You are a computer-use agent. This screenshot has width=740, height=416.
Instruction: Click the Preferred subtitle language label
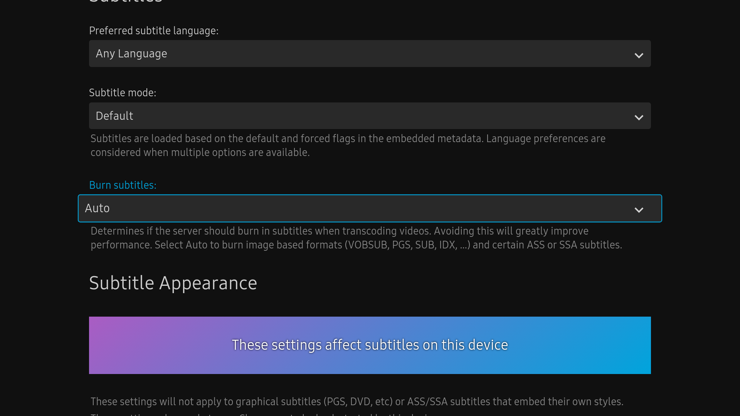pos(154,31)
